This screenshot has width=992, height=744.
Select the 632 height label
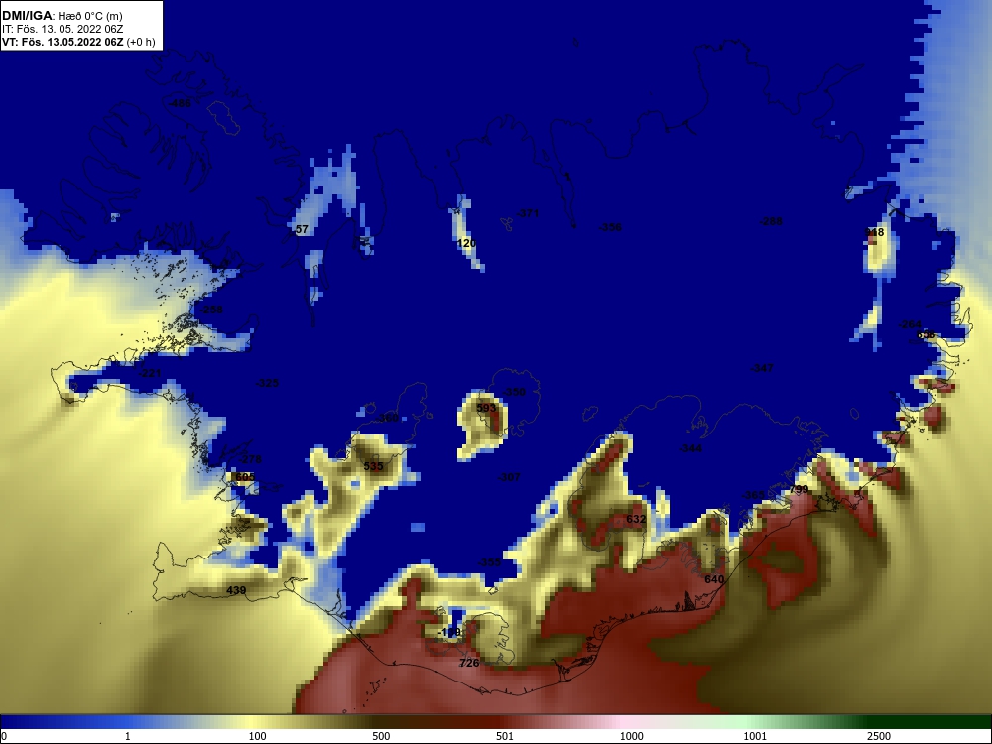coord(636,520)
